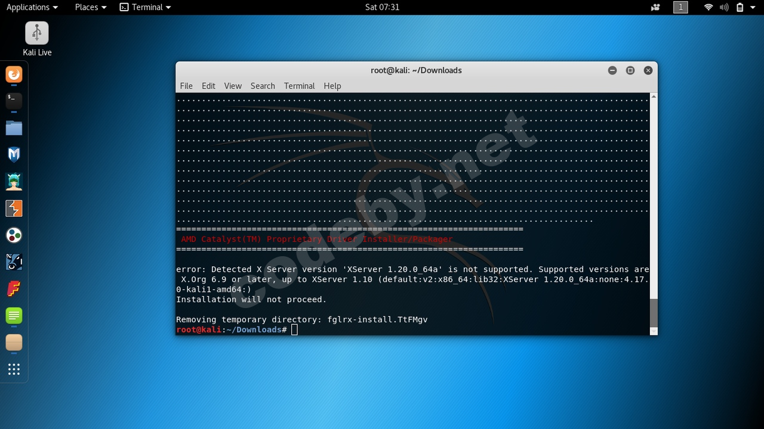Click the battery indicator icon
The width and height of the screenshot is (764, 429).
tap(740, 7)
